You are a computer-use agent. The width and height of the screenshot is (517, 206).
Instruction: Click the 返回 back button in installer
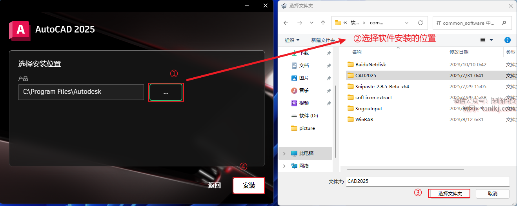(x=215, y=186)
